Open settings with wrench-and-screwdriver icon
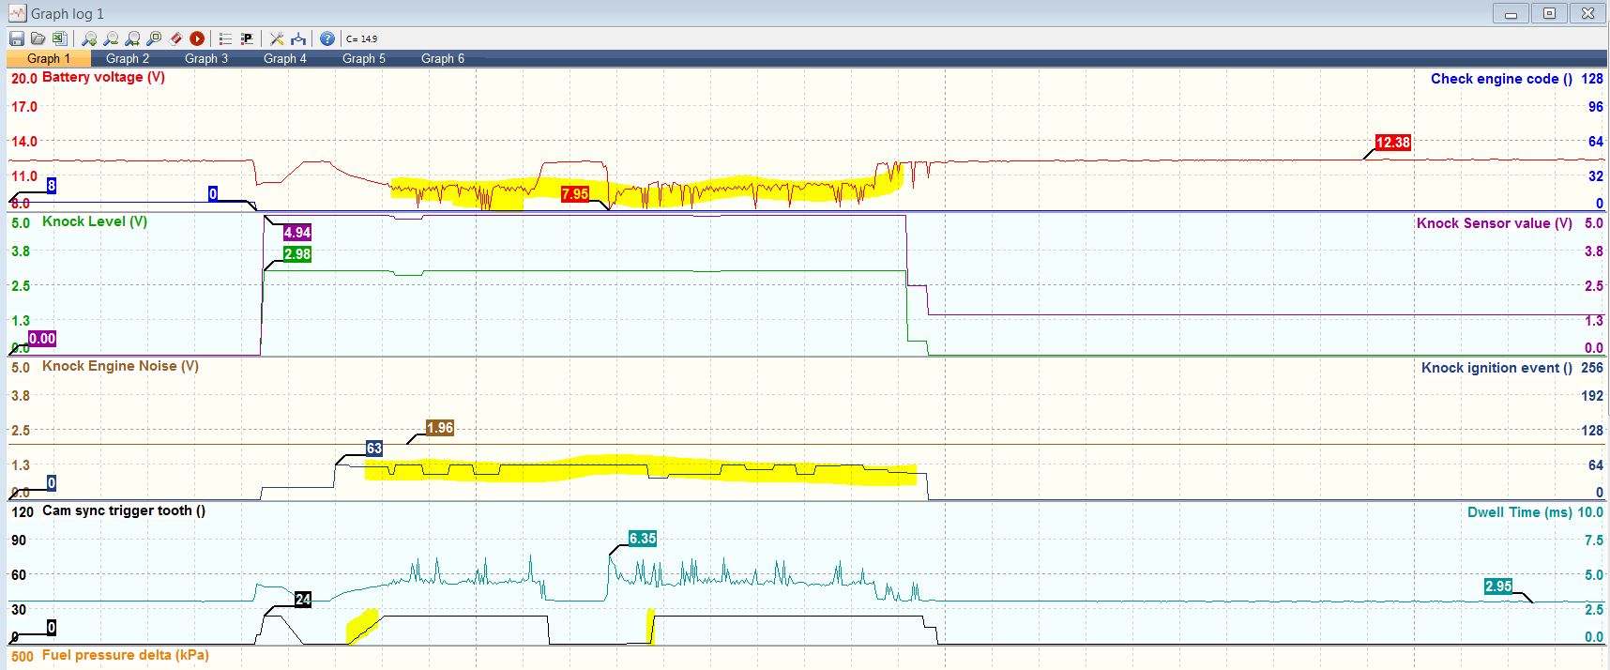The image size is (1610, 670). pyautogui.click(x=277, y=38)
